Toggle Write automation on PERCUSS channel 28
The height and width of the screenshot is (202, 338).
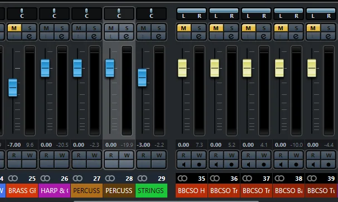127,156
